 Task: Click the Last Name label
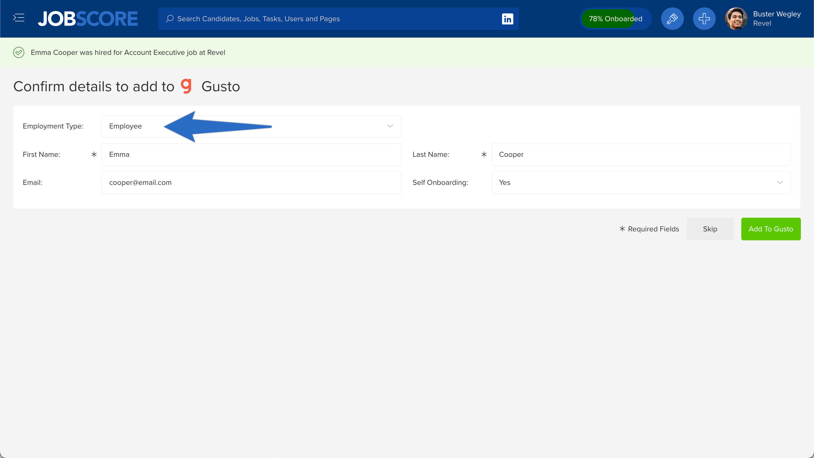pos(431,154)
